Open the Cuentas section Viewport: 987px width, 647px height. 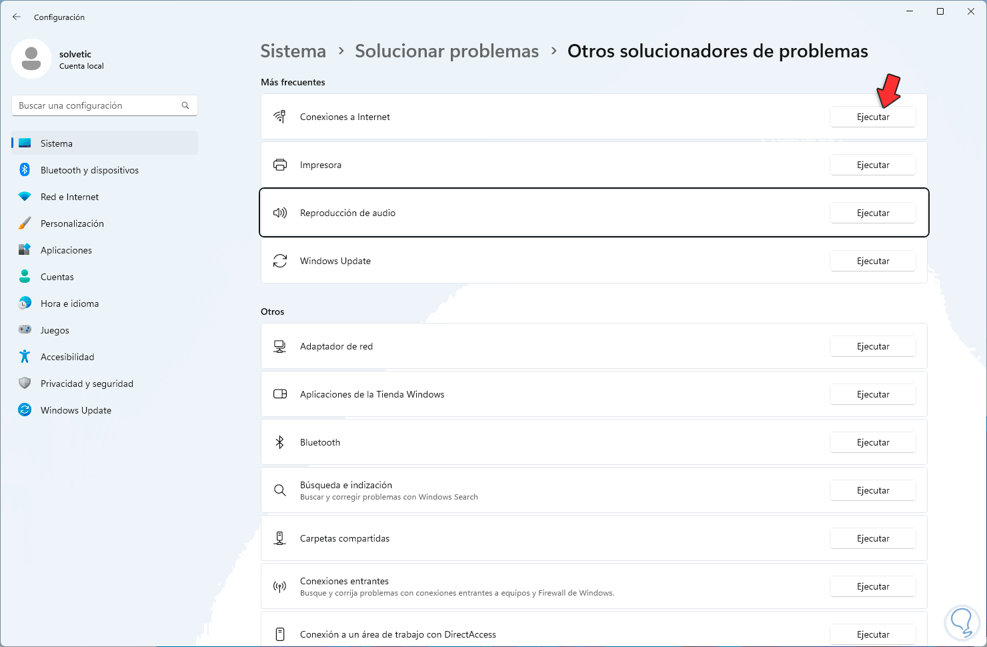click(57, 277)
